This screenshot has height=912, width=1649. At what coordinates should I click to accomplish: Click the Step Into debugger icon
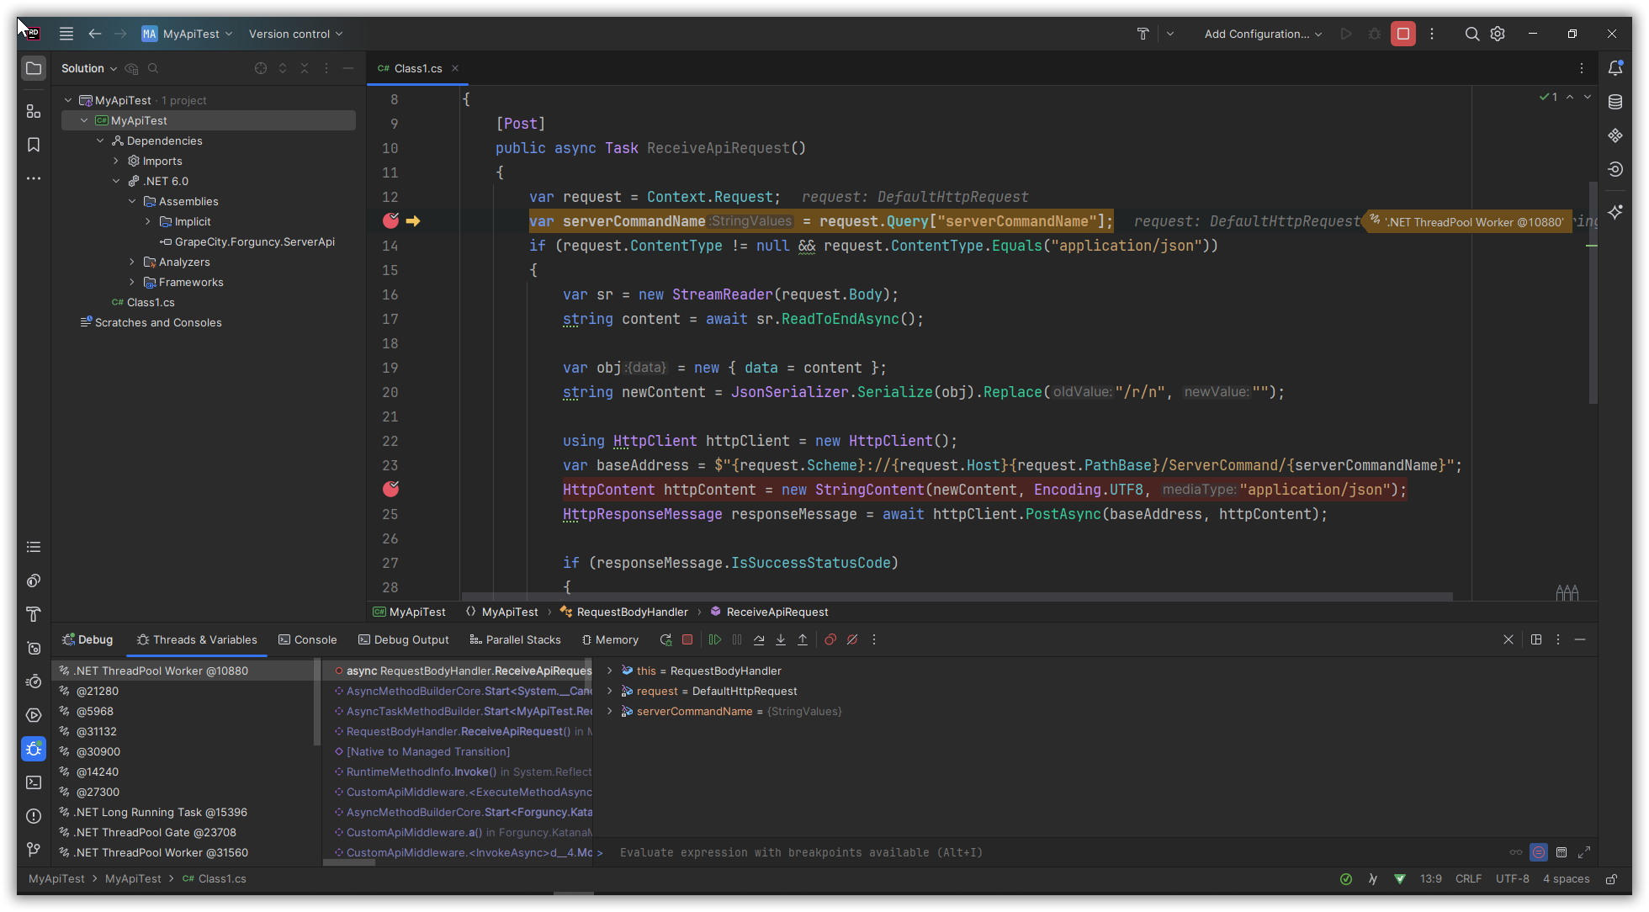coord(782,639)
